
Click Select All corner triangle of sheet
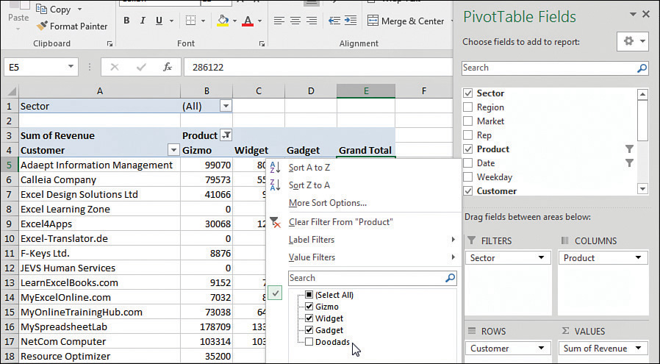[x=12, y=91]
